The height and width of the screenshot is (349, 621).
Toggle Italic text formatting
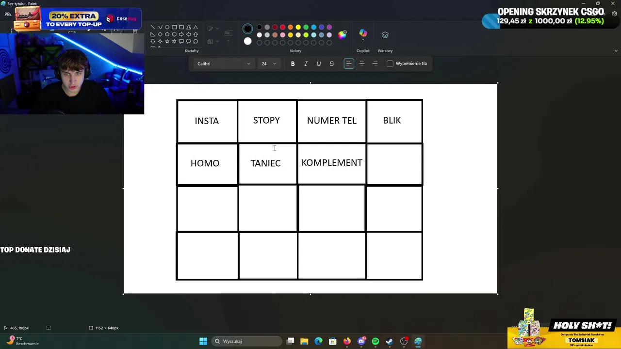click(306, 63)
